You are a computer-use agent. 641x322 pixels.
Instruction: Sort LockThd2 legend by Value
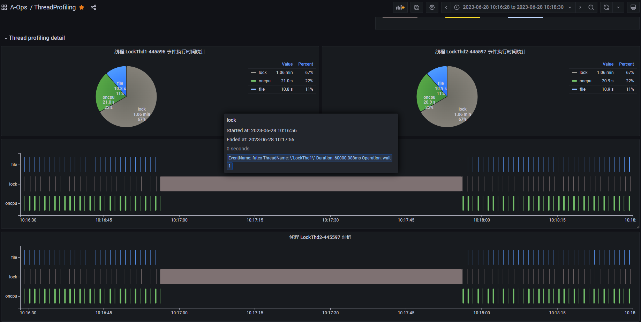(608, 64)
